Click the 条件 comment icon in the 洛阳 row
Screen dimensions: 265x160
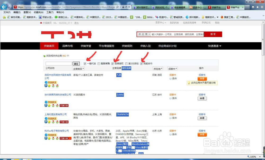[x=170, y=79]
